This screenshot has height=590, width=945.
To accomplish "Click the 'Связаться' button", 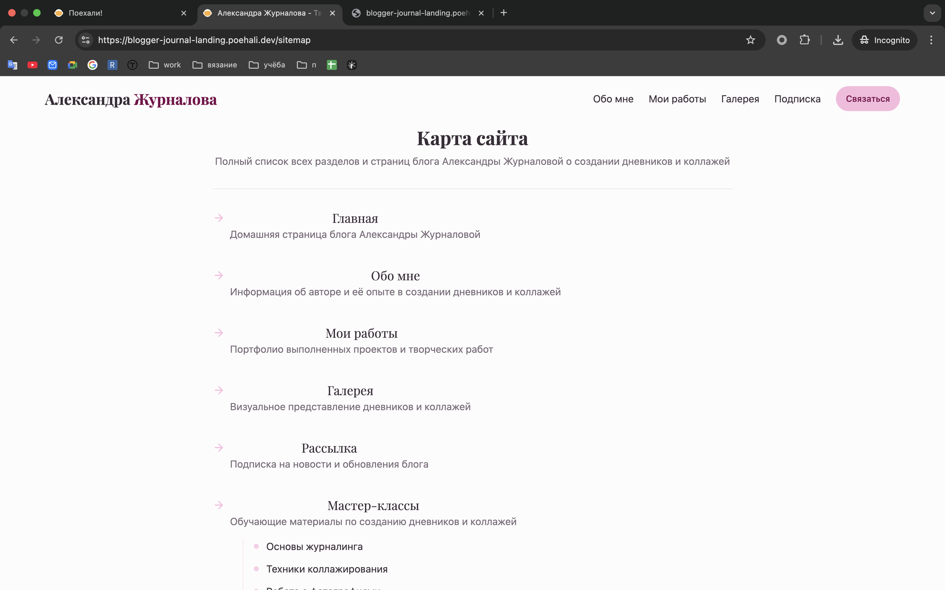I will tap(868, 99).
